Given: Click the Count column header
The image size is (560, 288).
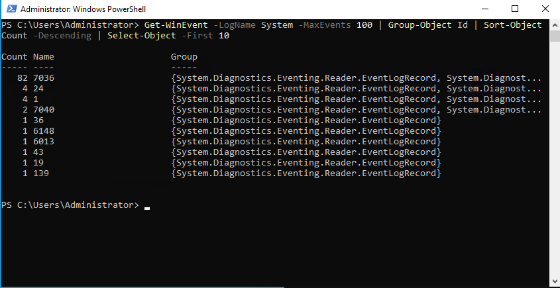Looking at the screenshot, I should [15, 57].
